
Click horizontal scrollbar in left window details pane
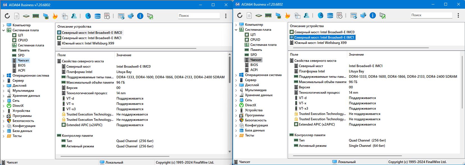tap(115, 156)
